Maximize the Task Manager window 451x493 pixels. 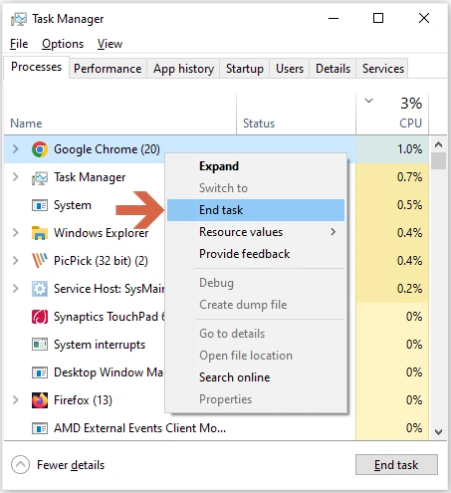pyautogui.click(x=378, y=18)
